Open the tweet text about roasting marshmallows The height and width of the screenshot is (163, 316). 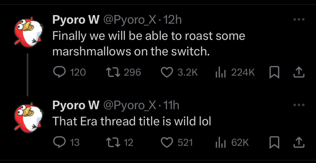[148, 43]
